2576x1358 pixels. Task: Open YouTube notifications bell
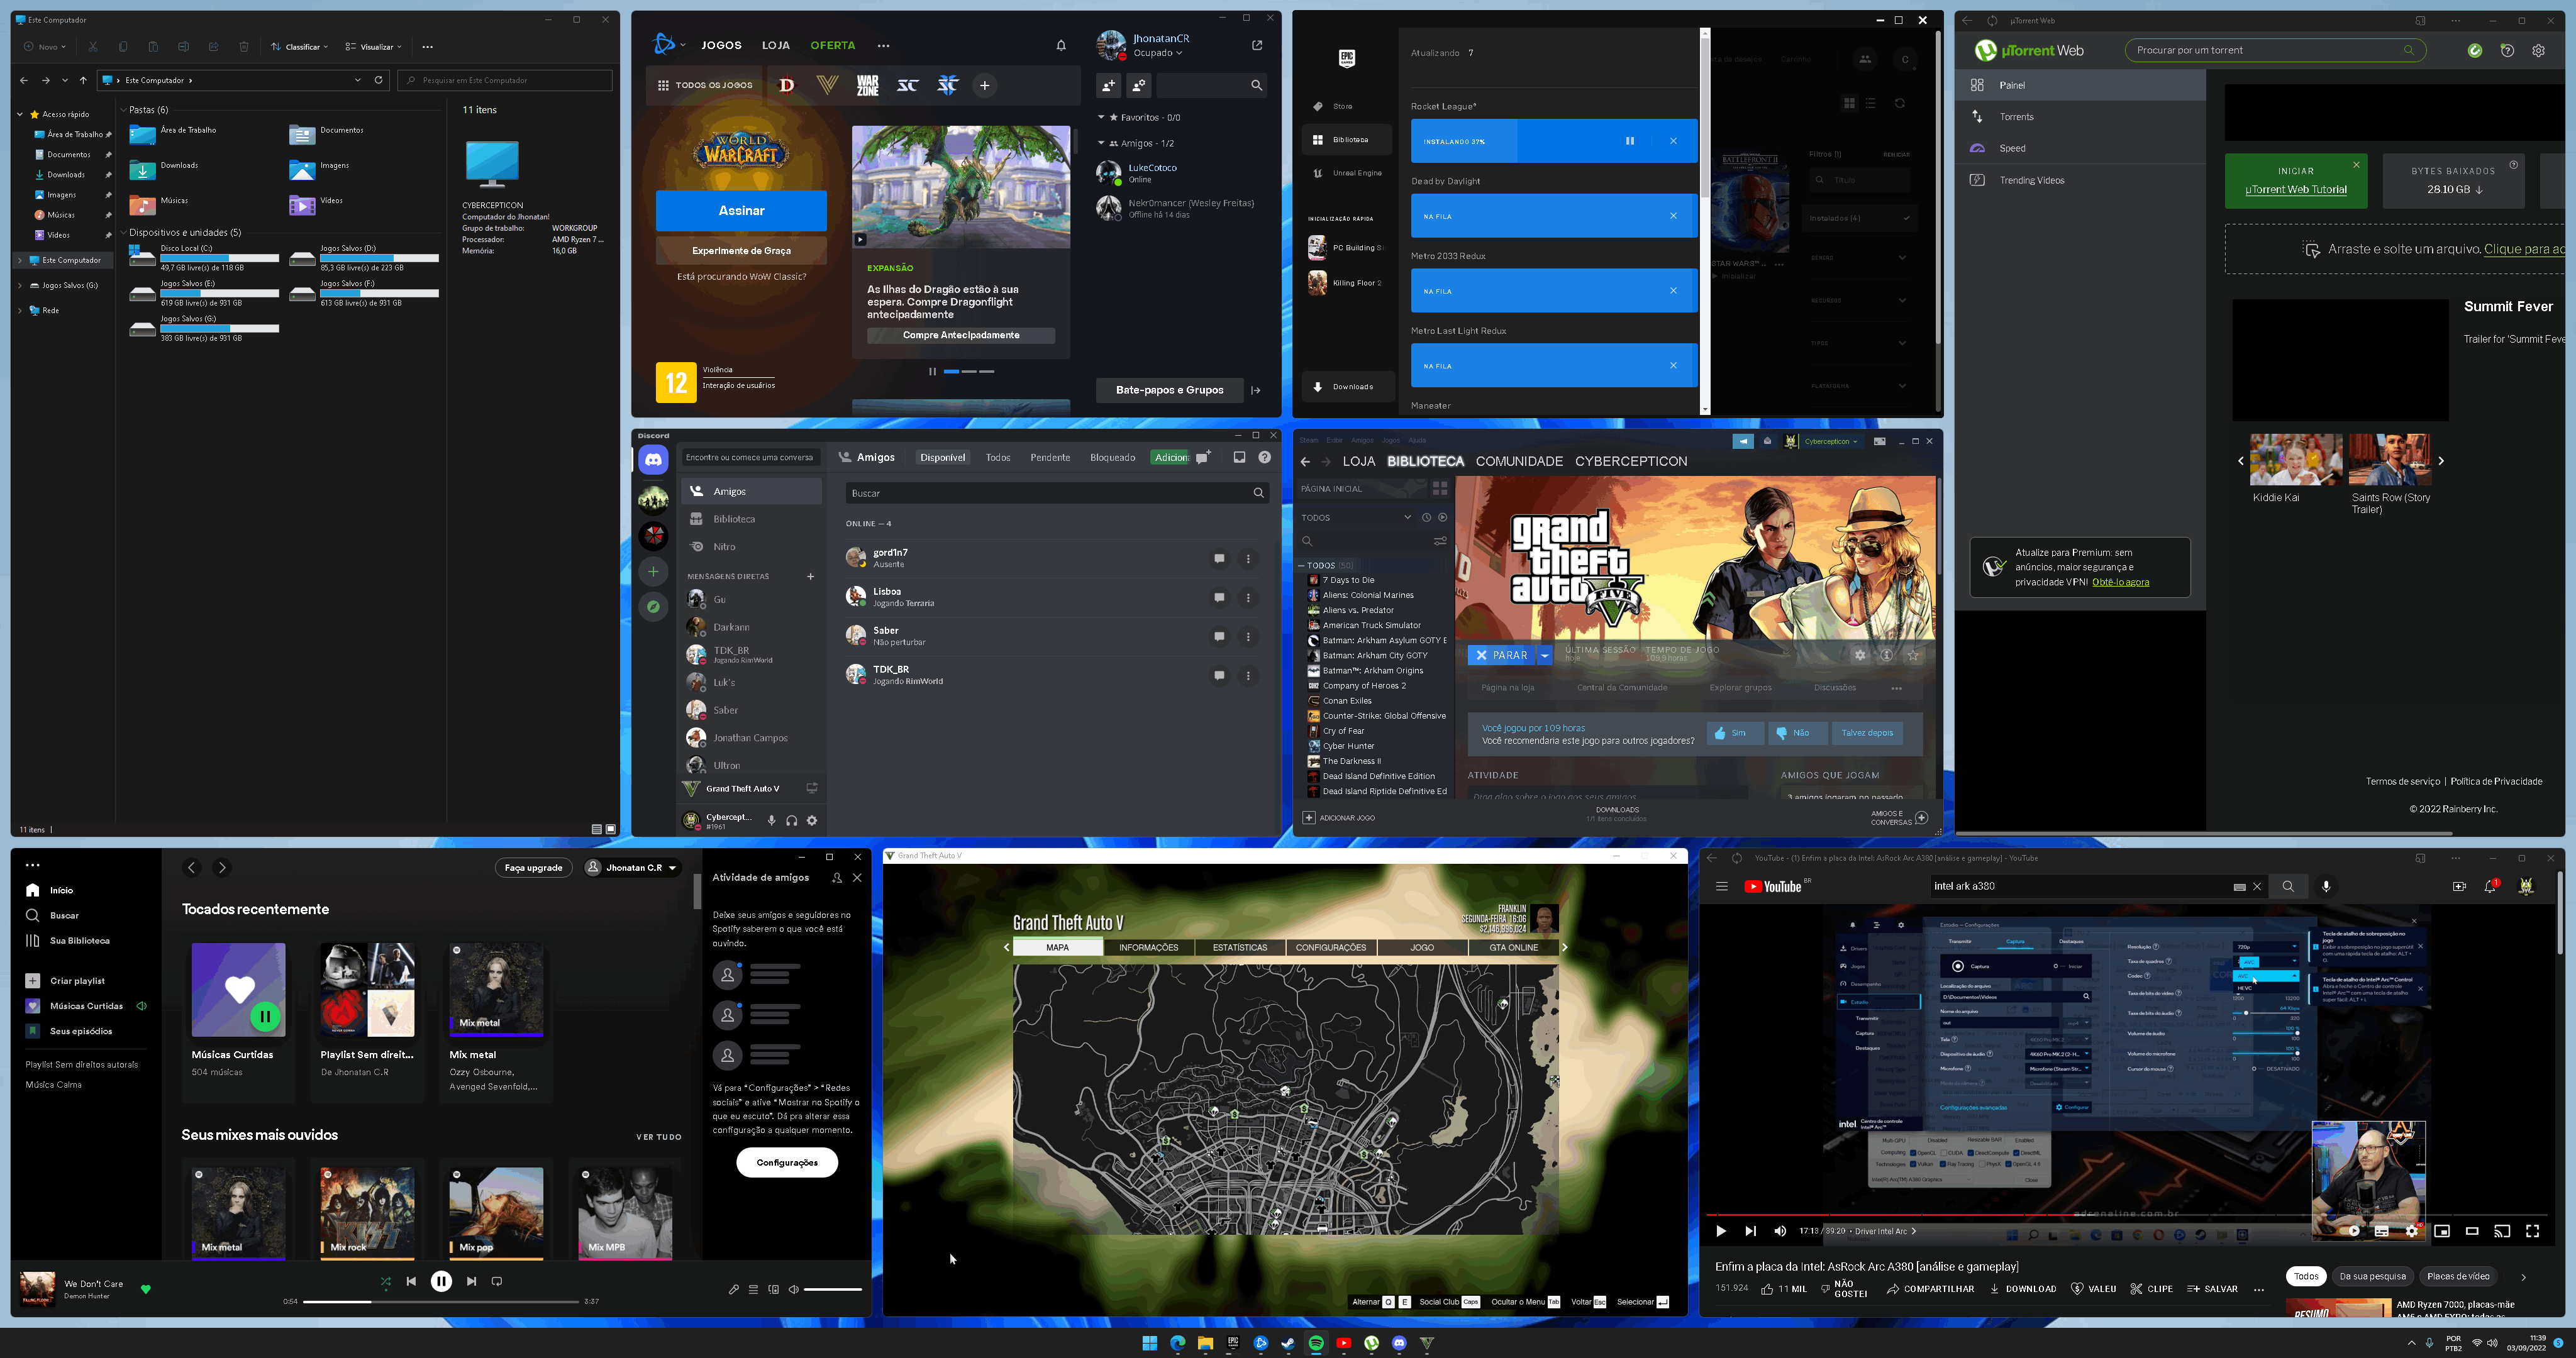(x=2490, y=886)
